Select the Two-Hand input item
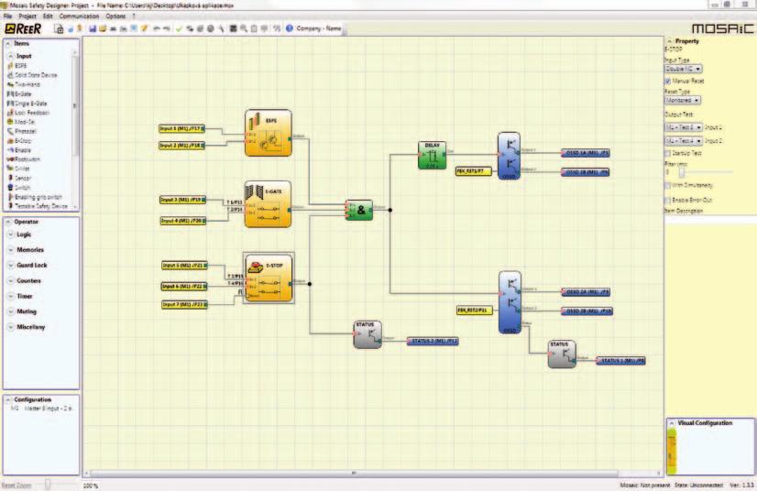Screen dimensions: 757x491 (24, 84)
